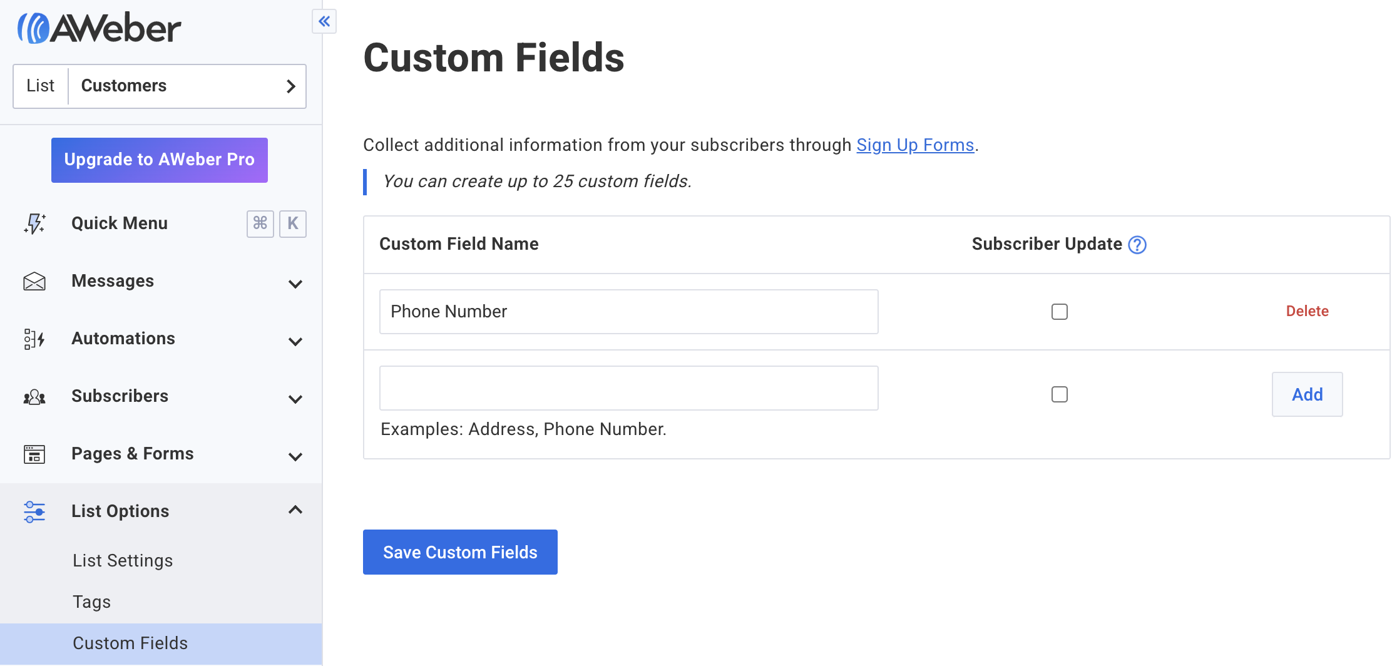Click the Pages & Forms icon
Image resolution: width=1392 pixels, height=666 pixels.
tap(34, 455)
